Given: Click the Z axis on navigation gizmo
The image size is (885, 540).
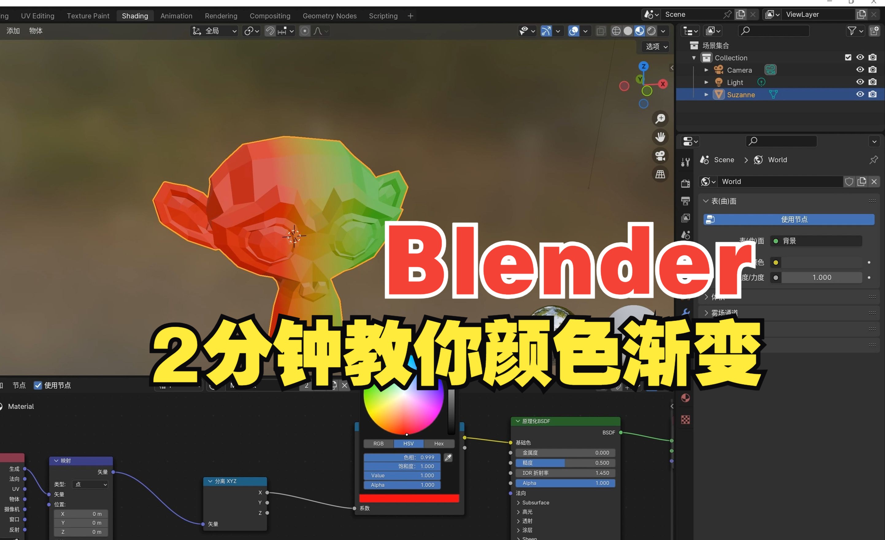Looking at the screenshot, I should point(643,67).
